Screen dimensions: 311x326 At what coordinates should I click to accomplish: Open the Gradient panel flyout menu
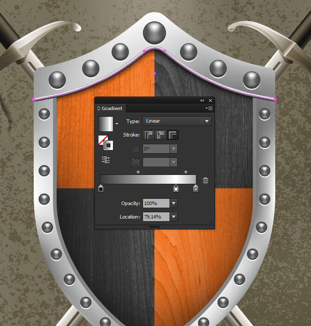point(209,108)
